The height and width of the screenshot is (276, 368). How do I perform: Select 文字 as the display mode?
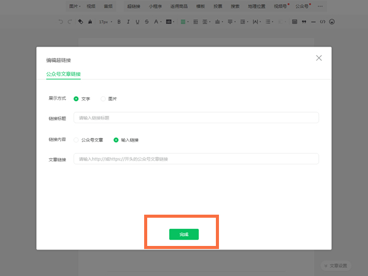click(76, 98)
